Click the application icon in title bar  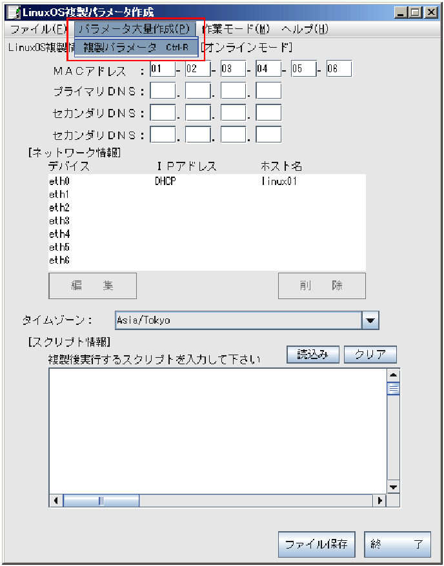(x=14, y=12)
